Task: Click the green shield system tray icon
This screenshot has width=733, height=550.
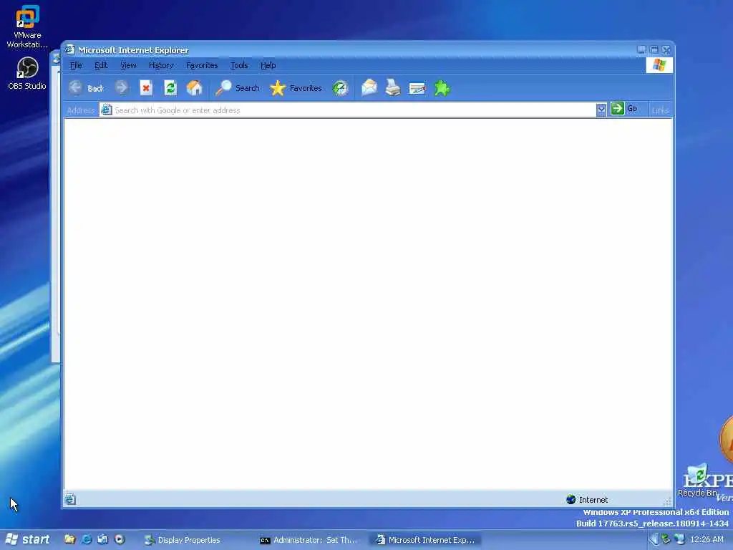Action: click(666, 539)
